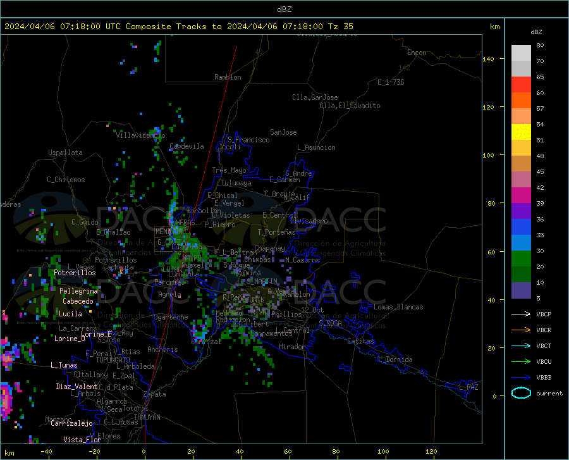Click the Tres_Mayo map label
This screenshot has width=569, height=460.
tap(229, 170)
